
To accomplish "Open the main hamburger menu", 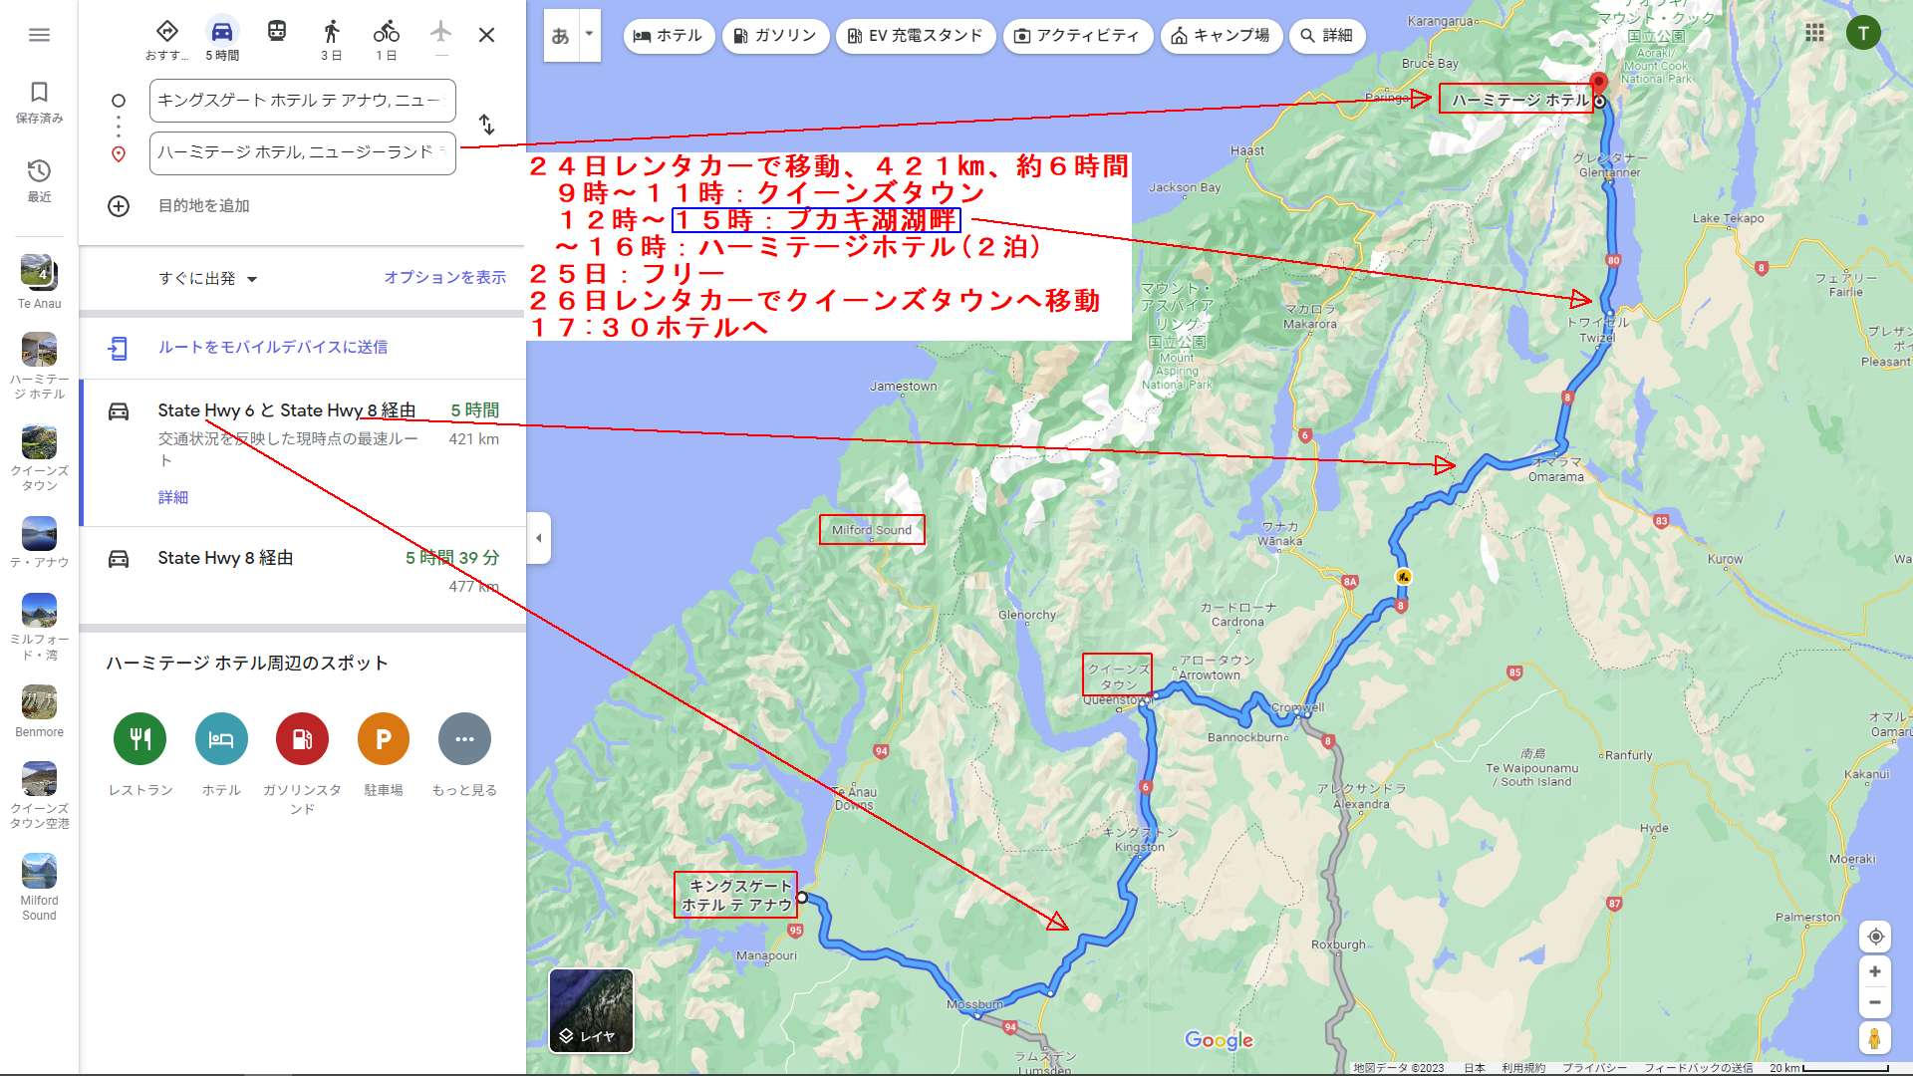I will 39,35.
